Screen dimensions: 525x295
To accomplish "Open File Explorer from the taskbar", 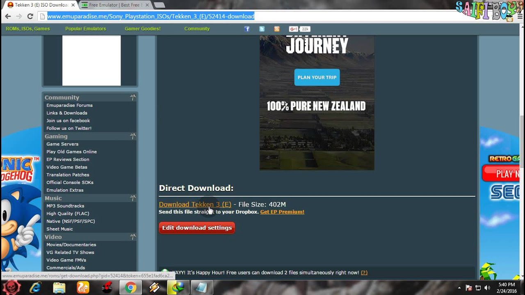I will 59,288.
